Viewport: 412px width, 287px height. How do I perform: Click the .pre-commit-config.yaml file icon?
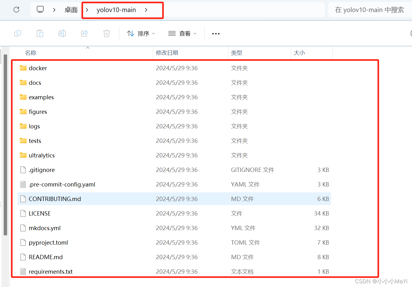[x=23, y=184]
